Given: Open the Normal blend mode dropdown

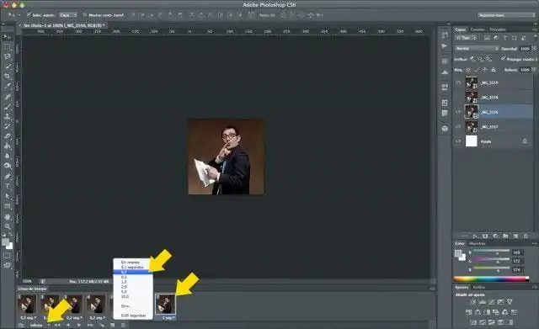Looking at the screenshot, I should click(x=477, y=49).
